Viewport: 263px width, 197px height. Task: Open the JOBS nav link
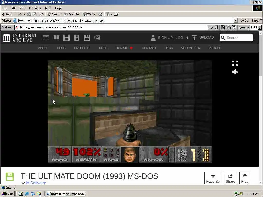click(x=168, y=48)
